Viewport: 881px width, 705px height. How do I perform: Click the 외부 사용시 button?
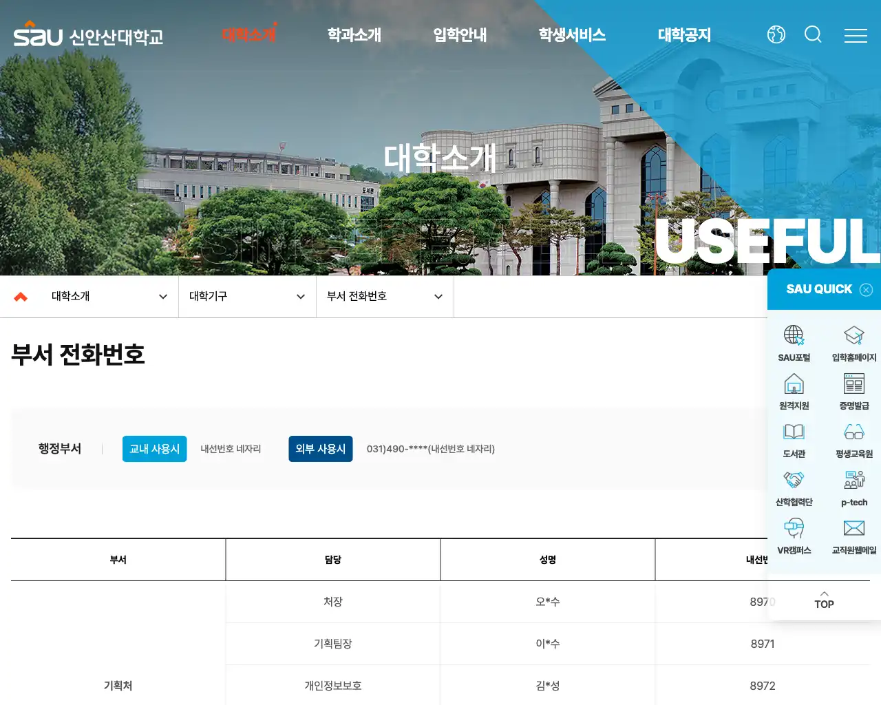(320, 449)
